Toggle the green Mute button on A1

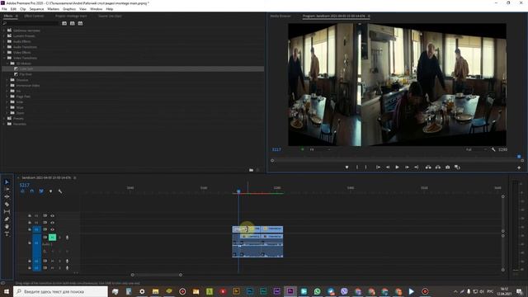tap(52, 238)
